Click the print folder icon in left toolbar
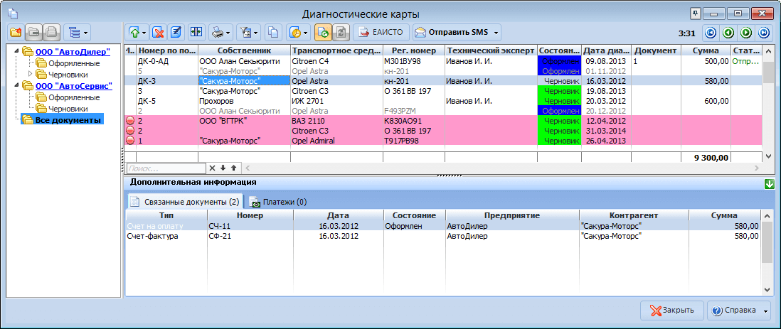The height and width of the screenshot is (329, 781). (x=51, y=33)
